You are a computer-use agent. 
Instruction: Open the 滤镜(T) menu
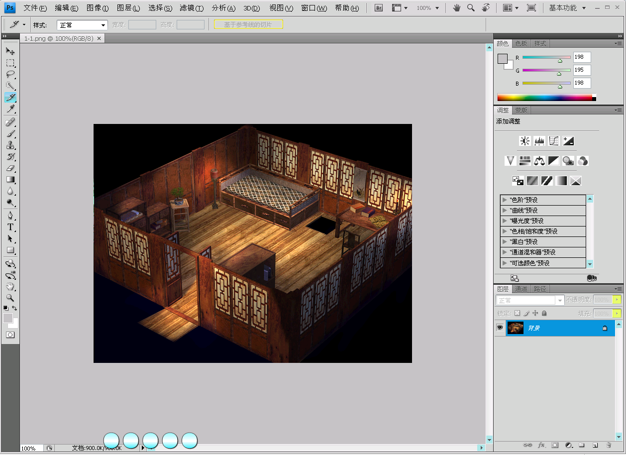192,8
